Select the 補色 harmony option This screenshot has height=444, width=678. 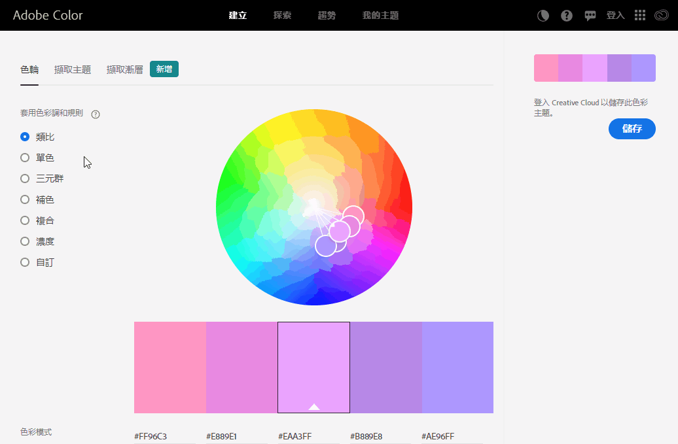(25, 199)
